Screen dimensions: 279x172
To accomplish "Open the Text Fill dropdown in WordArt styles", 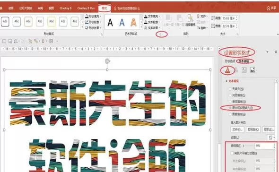I will [x=152, y=16].
